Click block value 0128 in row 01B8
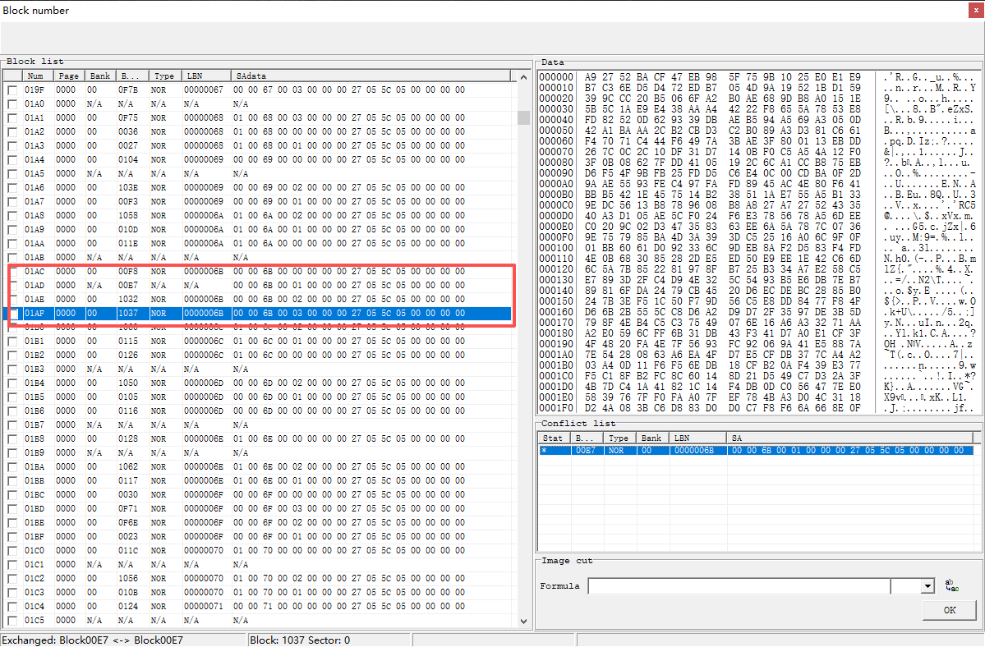Image resolution: width=985 pixels, height=647 pixels. click(127, 438)
